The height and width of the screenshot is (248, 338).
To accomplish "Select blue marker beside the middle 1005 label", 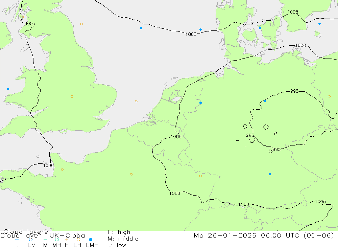I will [x=201, y=29].
